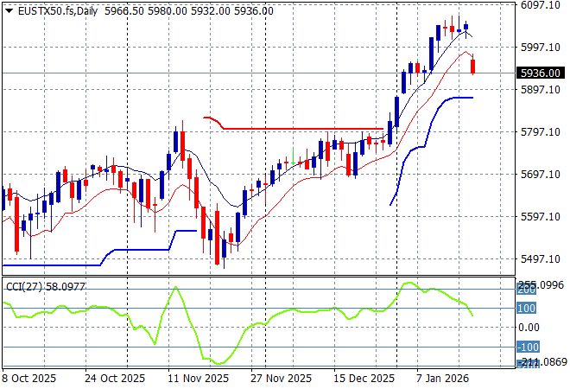Click the 5797.10 price axis label
570x389 pixels.
(541, 131)
